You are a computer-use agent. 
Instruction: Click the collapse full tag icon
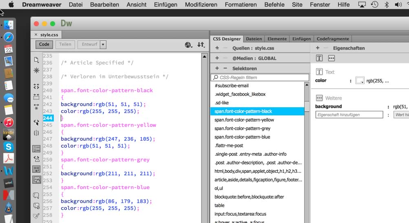[37, 86]
